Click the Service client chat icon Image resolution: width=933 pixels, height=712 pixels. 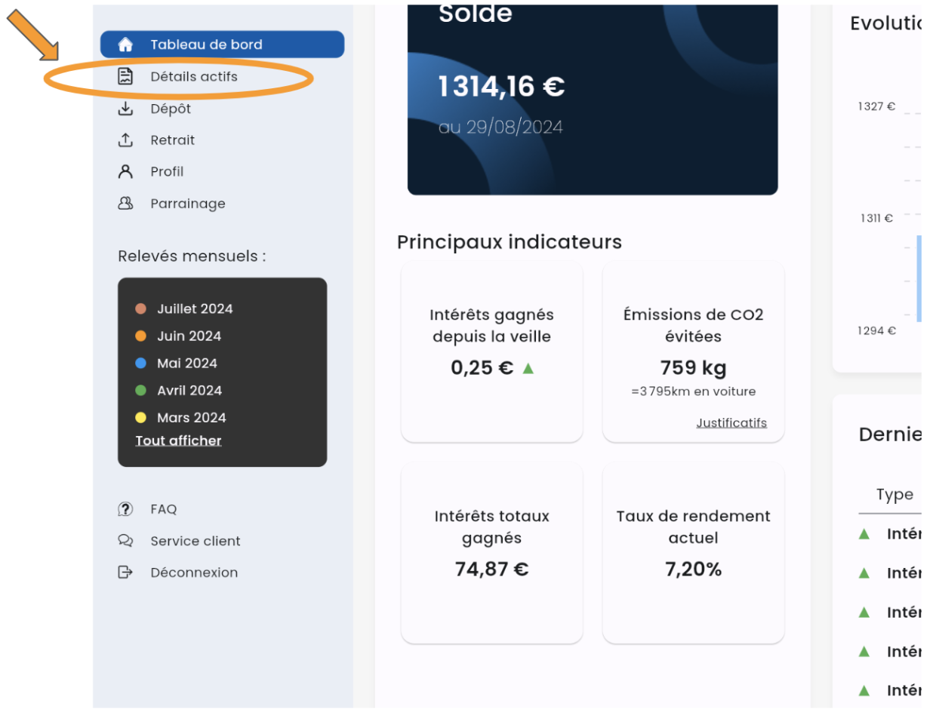click(x=125, y=541)
